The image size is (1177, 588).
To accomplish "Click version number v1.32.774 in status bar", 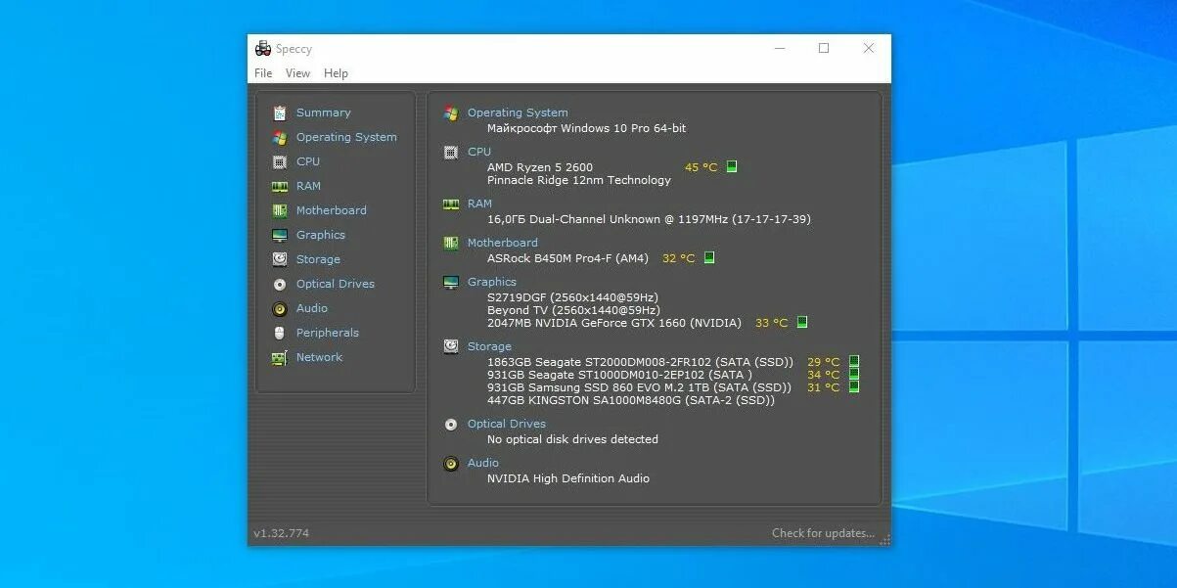I will (281, 533).
